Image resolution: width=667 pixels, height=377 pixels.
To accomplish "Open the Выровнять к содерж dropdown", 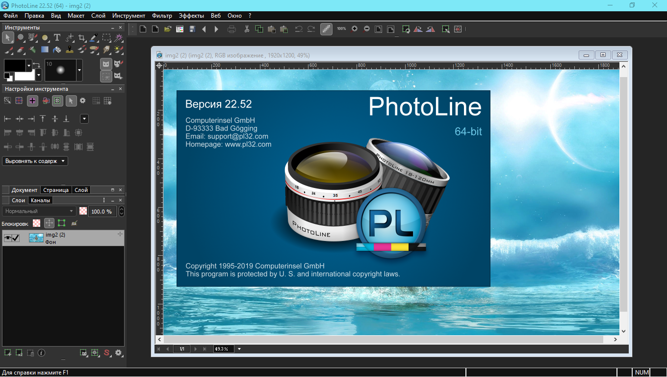I will (x=35, y=161).
